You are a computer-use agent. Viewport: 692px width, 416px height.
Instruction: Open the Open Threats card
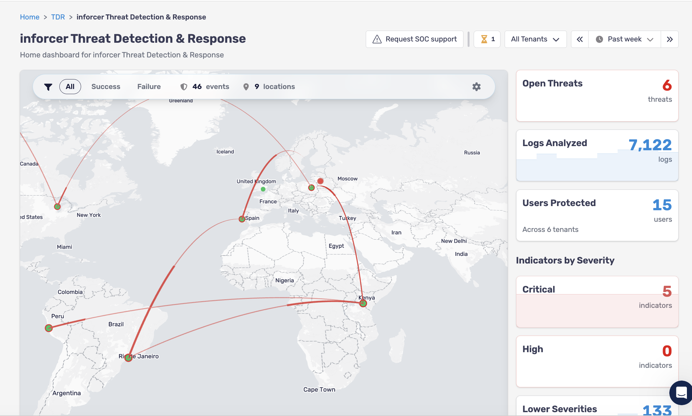[597, 96]
